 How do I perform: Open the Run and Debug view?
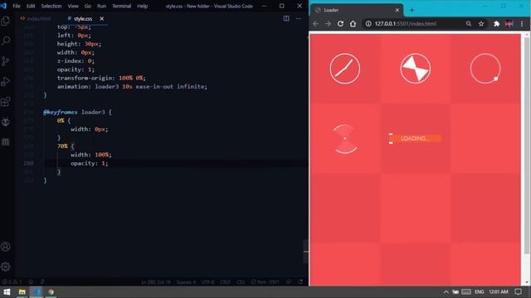6,81
